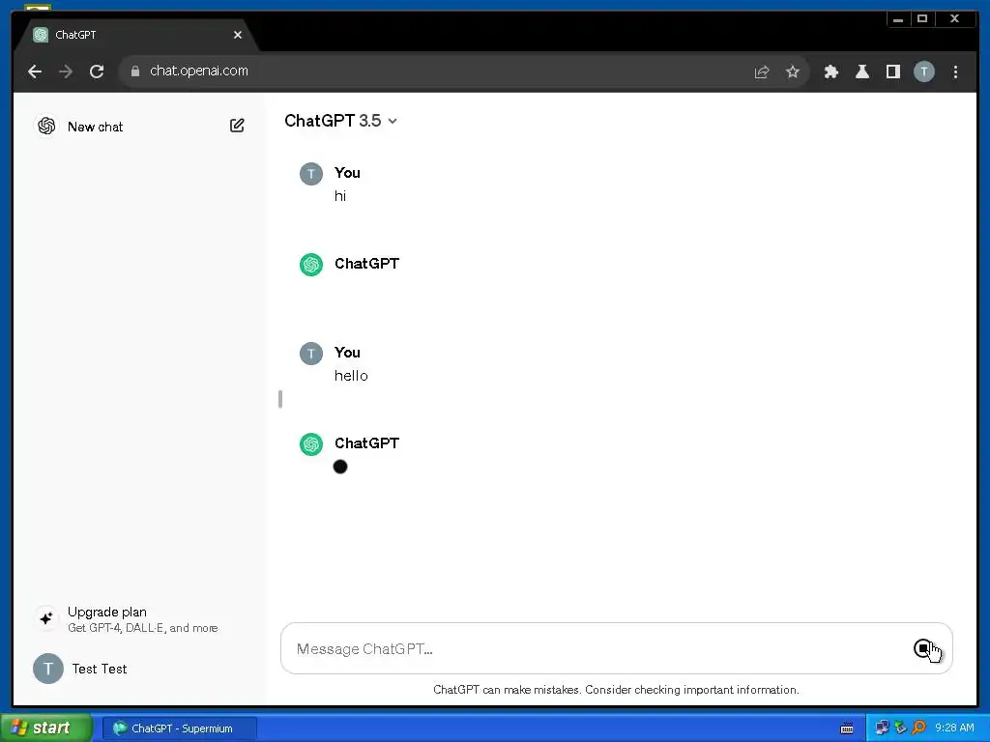The width and height of the screenshot is (990, 742).
Task: Open the Chrome Labs flask icon
Action: [x=861, y=71]
